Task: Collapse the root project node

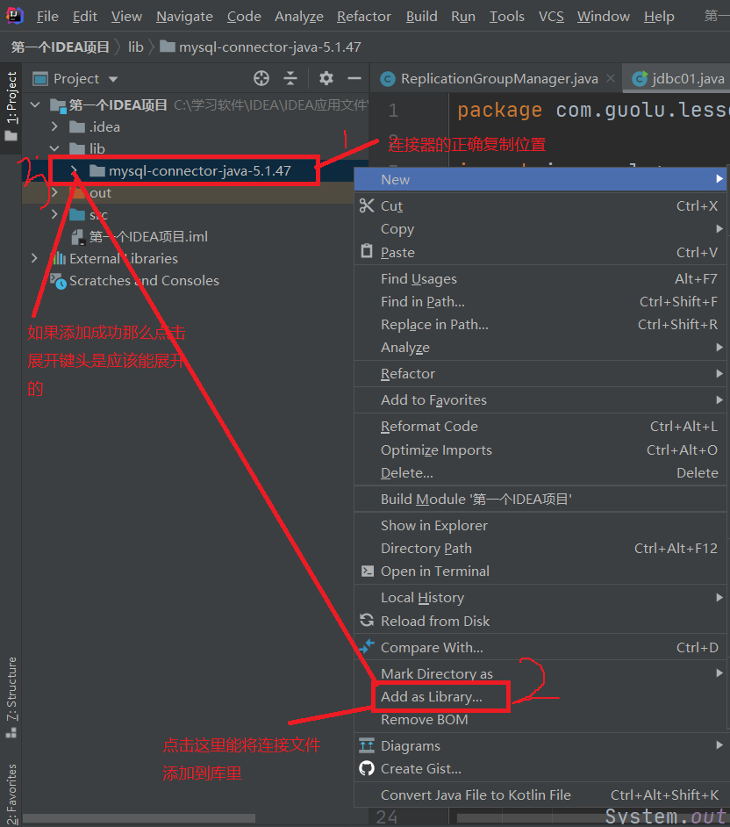Action: click(x=35, y=105)
